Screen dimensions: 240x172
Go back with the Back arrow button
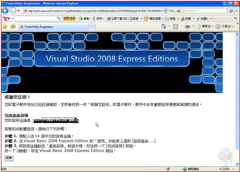point(5,11)
